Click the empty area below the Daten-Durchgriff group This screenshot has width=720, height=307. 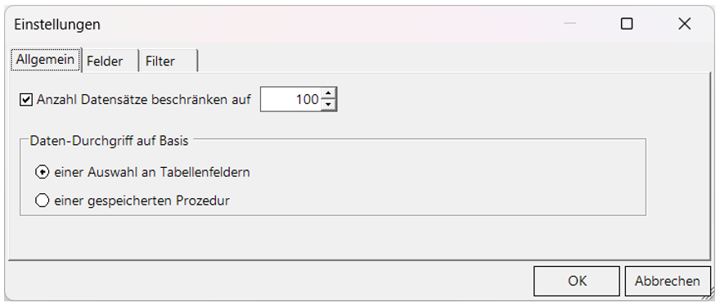pyautogui.click(x=333, y=237)
